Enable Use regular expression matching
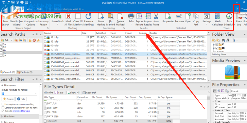The width and height of the screenshot is (247, 123). [3, 104]
